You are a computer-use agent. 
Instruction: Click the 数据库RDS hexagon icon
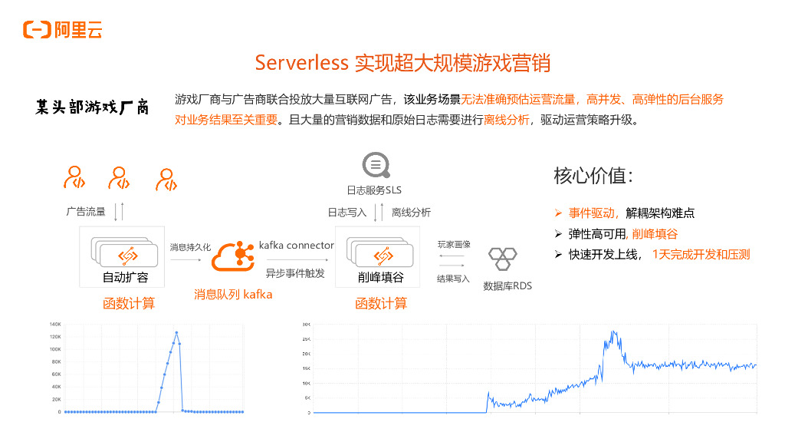pos(503,259)
